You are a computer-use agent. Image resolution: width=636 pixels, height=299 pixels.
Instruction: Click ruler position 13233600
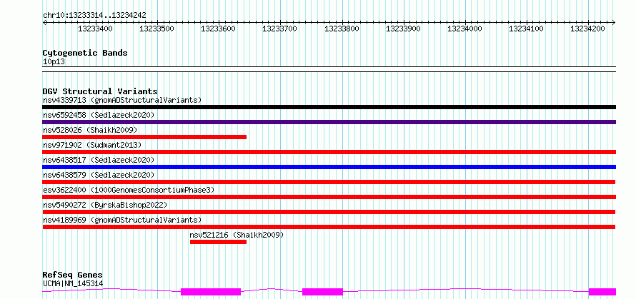tap(219, 29)
